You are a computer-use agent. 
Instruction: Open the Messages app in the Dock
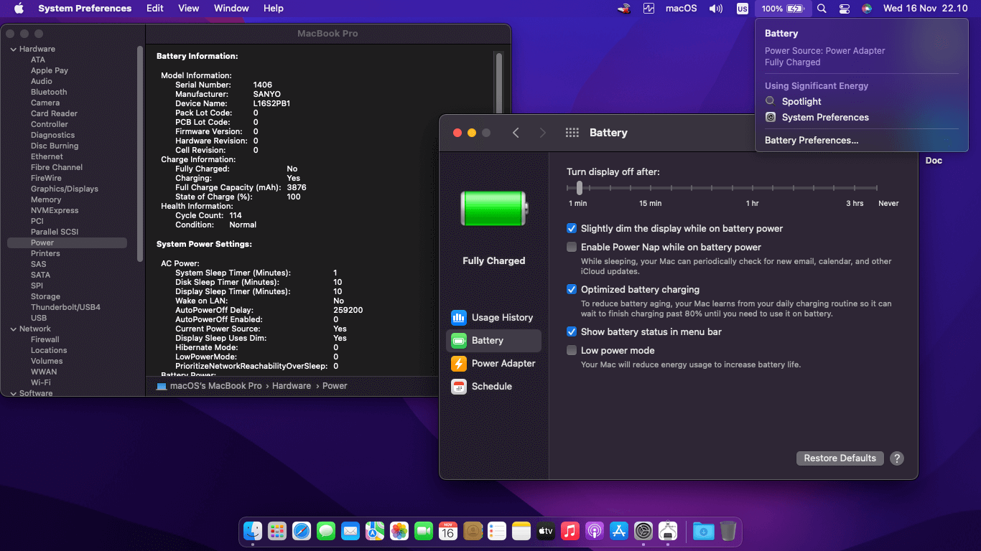[x=326, y=531]
